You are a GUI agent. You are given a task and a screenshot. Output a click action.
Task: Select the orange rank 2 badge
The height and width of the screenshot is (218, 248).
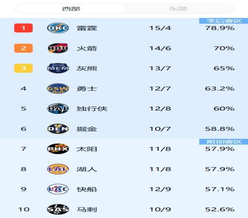point(23,48)
